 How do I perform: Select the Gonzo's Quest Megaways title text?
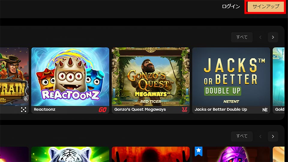pyautogui.click(x=140, y=109)
